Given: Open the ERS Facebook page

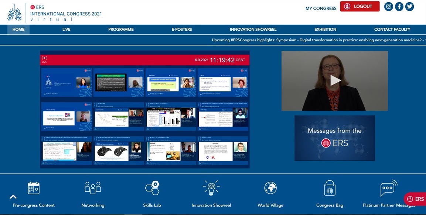Looking at the screenshot, I should click(399, 7).
